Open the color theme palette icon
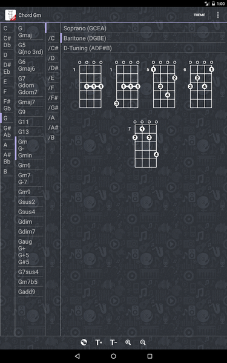 [84, 342]
